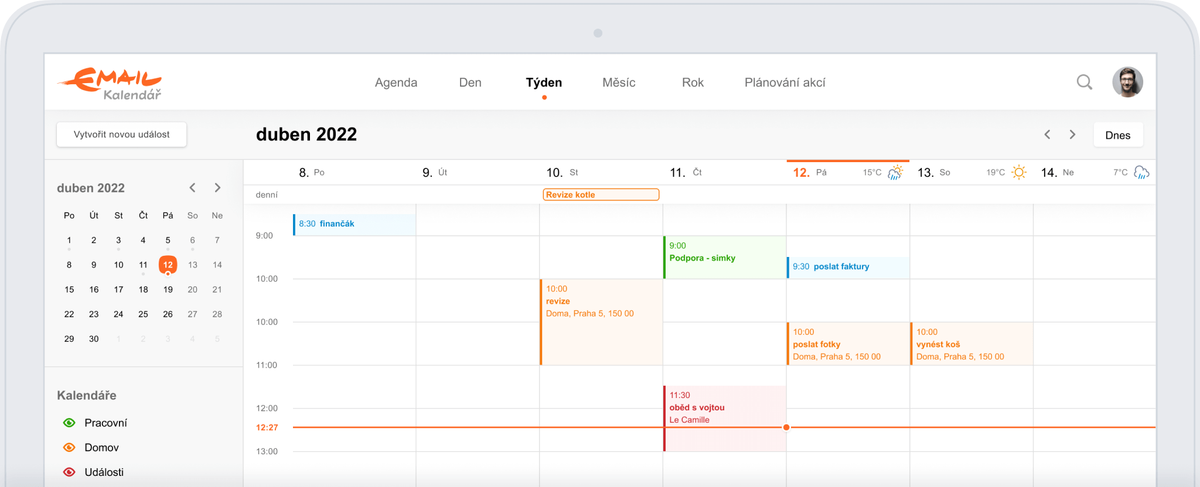The height and width of the screenshot is (487, 1200).
Task: Switch to the Rok view
Action: (693, 83)
